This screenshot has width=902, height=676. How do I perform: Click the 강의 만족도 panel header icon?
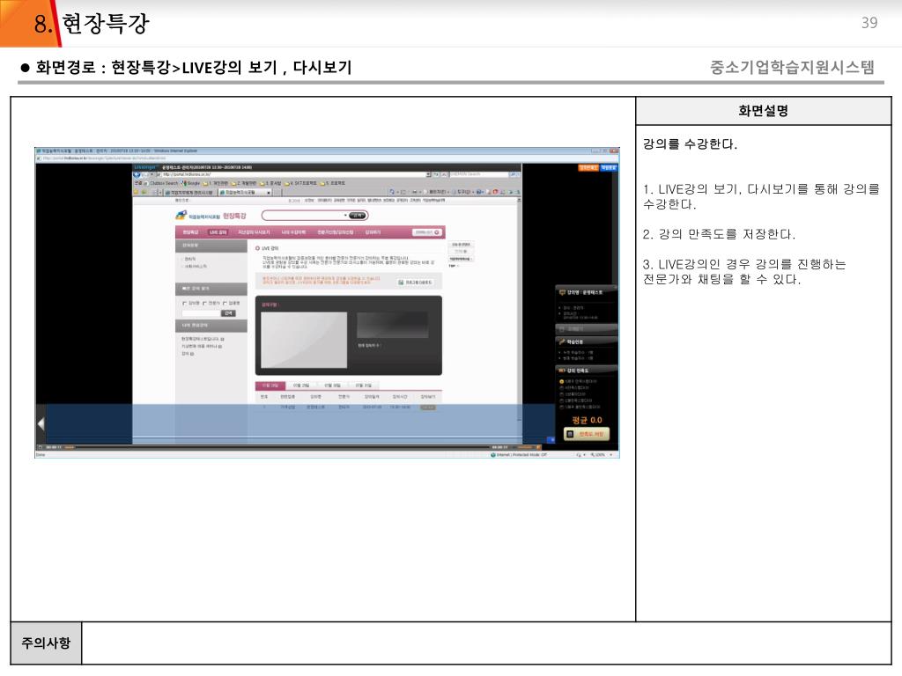(x=562, y=371)
